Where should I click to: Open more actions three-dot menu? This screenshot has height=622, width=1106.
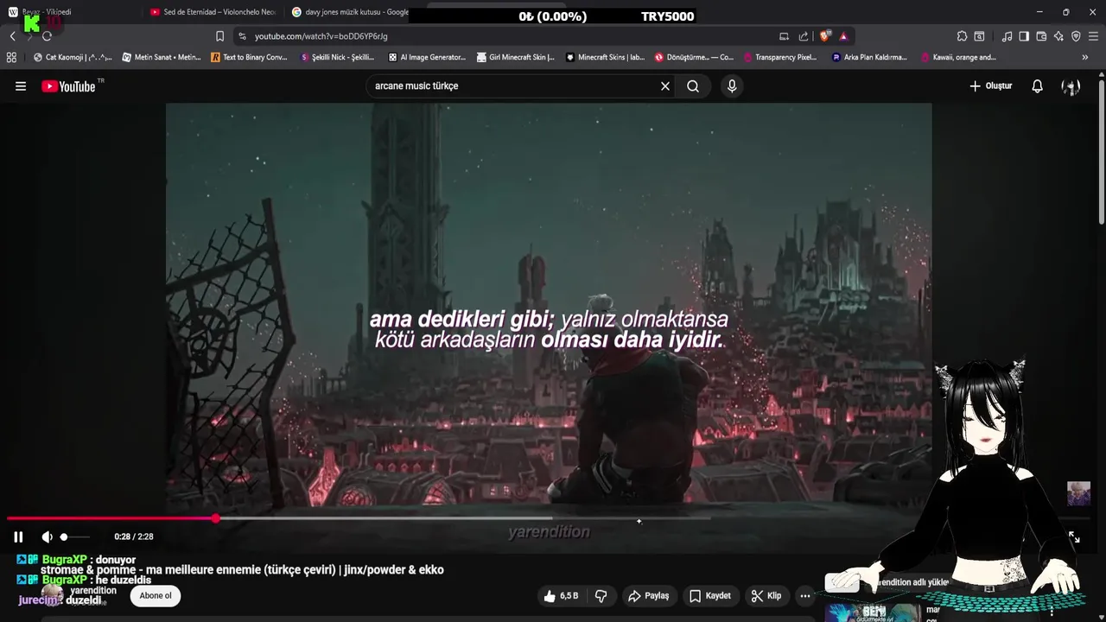805,596
